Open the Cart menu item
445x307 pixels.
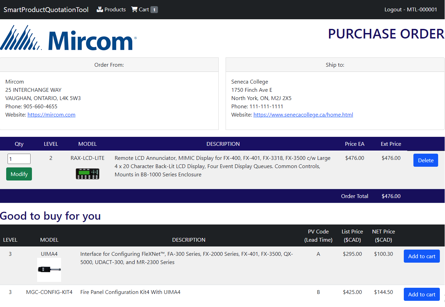click(x=144, y=10)
